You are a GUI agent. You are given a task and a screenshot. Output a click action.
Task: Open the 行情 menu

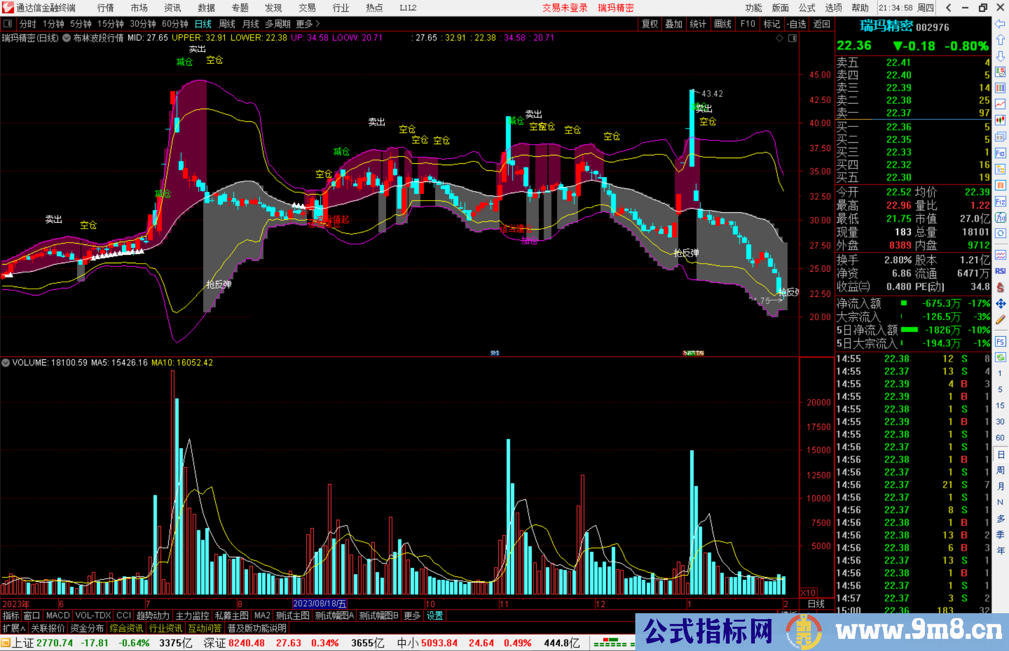pos(106,8)
